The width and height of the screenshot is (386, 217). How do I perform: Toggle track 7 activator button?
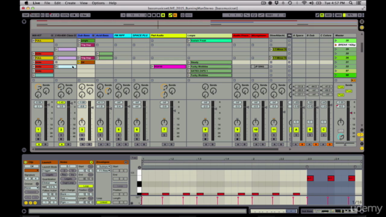coord(164,130)
